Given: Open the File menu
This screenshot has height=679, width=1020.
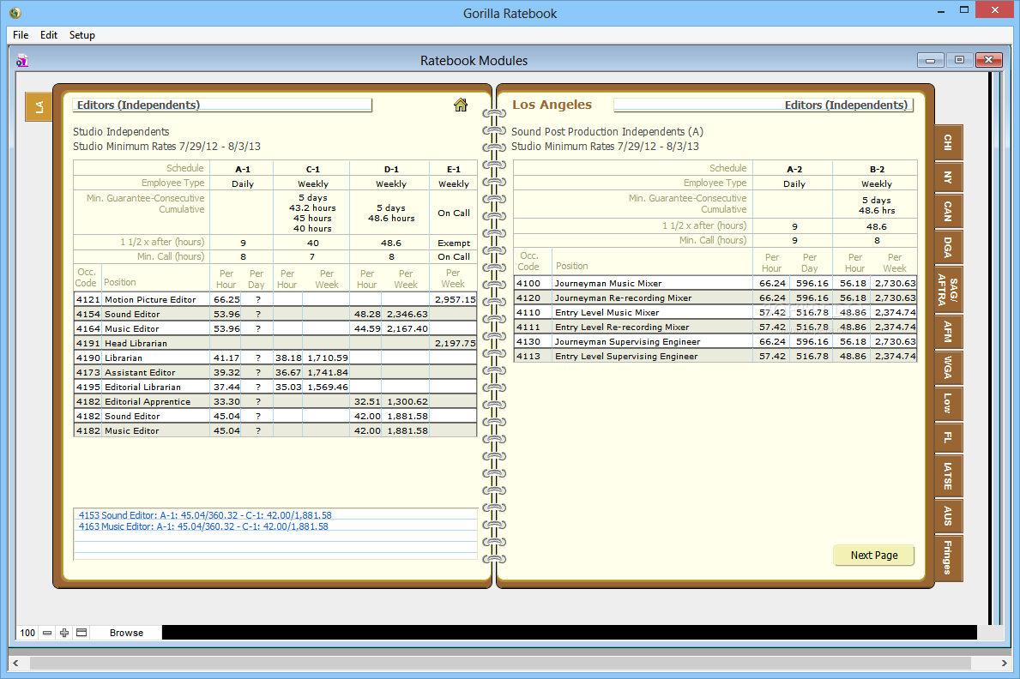Looking at the screenshot, I should (21, 35).
